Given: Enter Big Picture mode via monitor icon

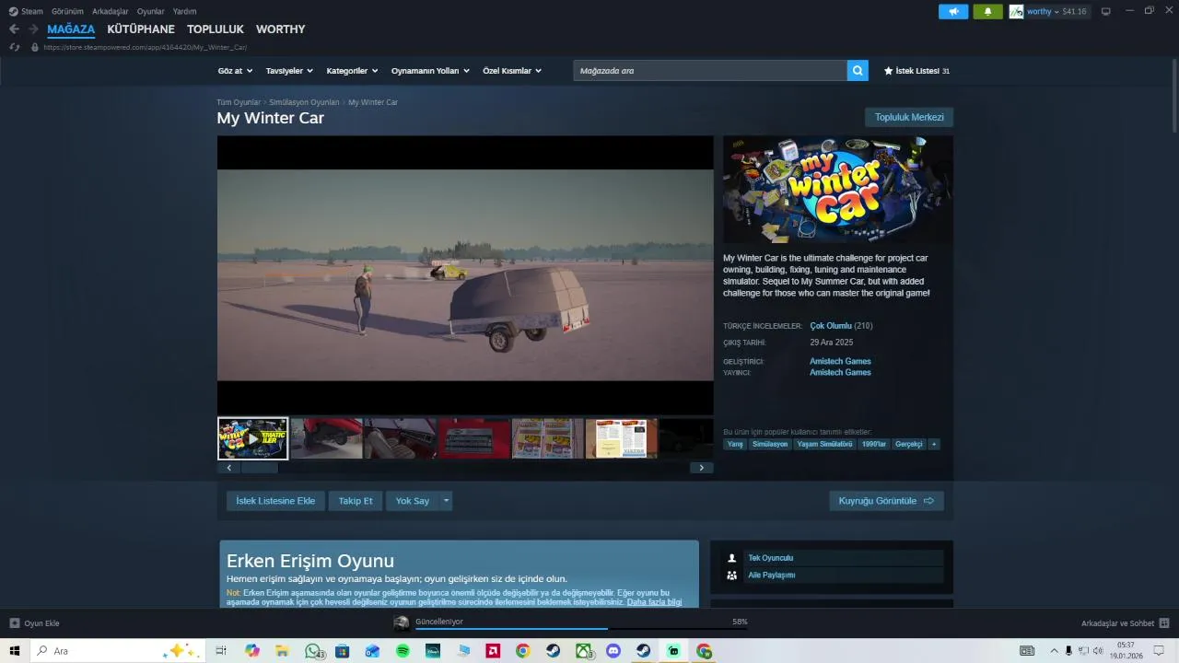Looking at the screenshot, I should pos(1105,12).
